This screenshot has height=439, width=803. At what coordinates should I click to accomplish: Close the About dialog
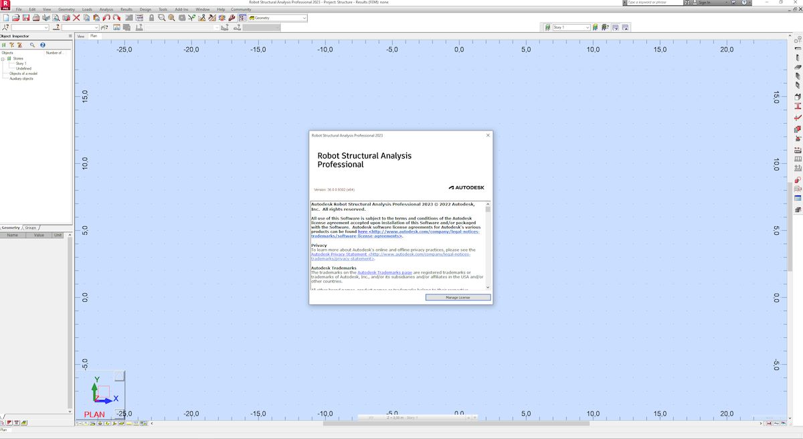pos(488,135)
